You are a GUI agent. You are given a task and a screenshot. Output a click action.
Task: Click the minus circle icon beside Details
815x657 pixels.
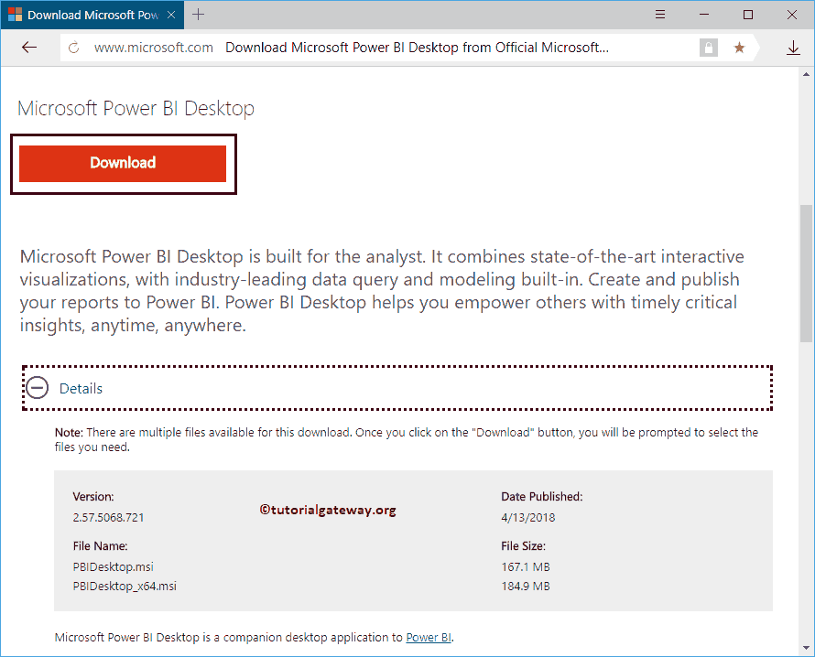point(37,388)
